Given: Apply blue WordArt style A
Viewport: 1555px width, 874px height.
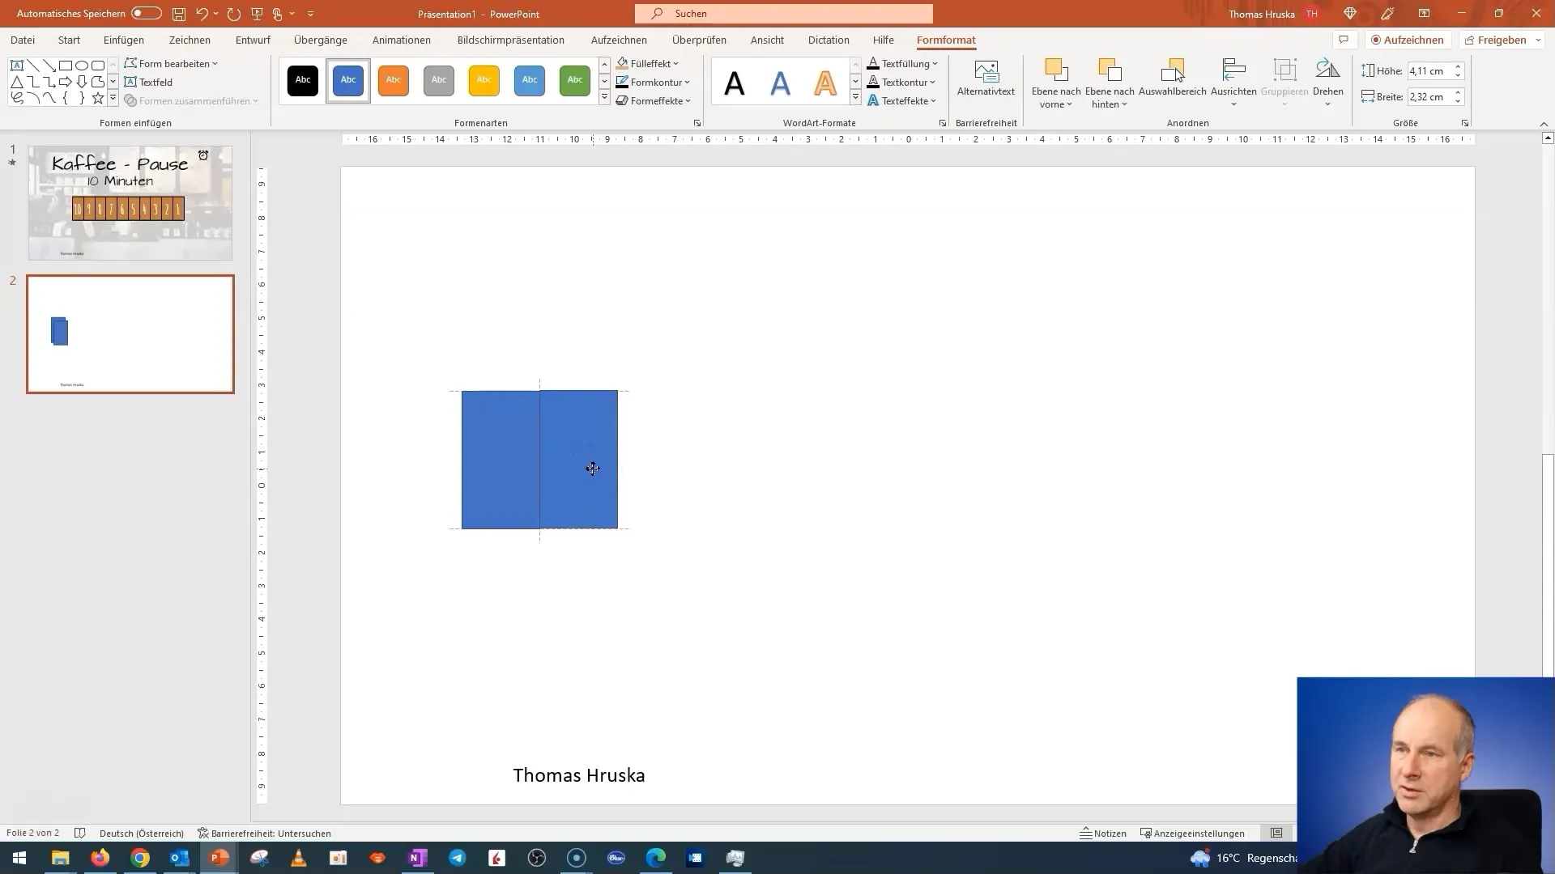Looking at the screenshot, I should (x=780, y=83).
